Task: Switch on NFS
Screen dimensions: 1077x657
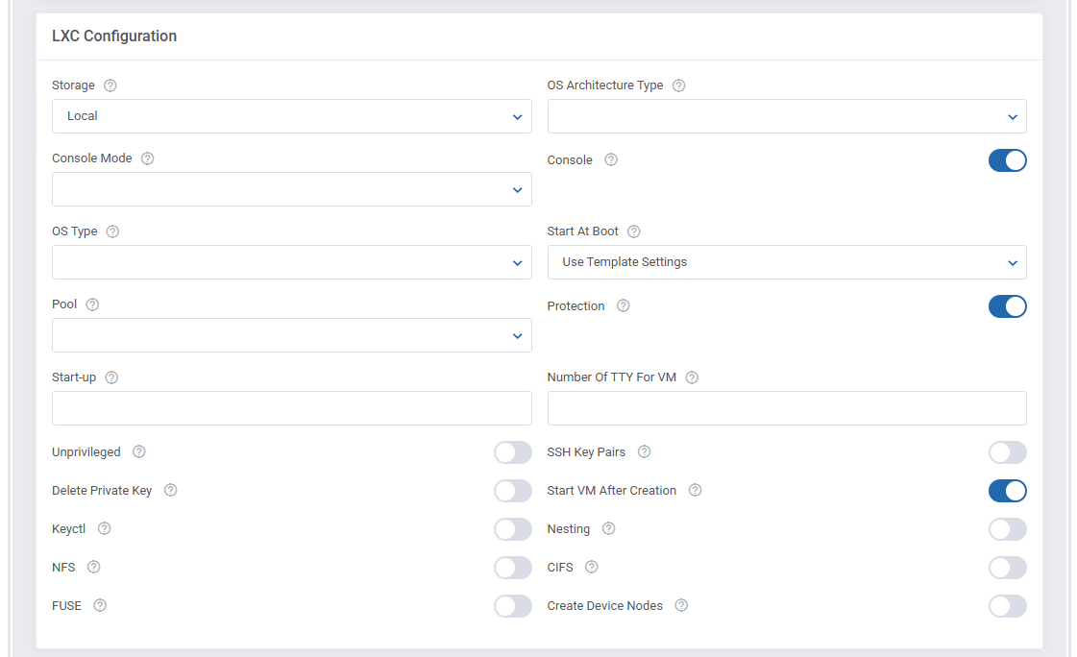Action: [x=512, y=568]
